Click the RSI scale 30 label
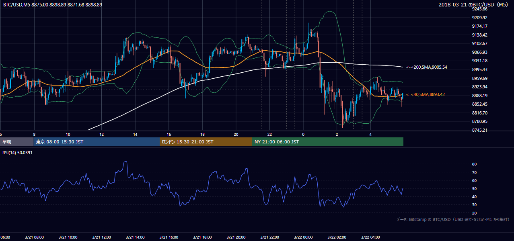This screenshot has height=241, width=514. tap(474, 205)
